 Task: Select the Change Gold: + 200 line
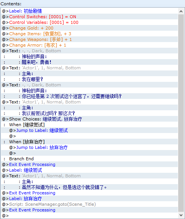[x=89, y=28]
